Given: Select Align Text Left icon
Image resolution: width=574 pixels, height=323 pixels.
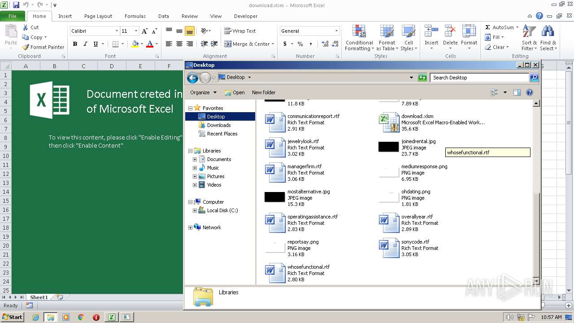Looking at the screenshot, I should click(x=169, y=44).
